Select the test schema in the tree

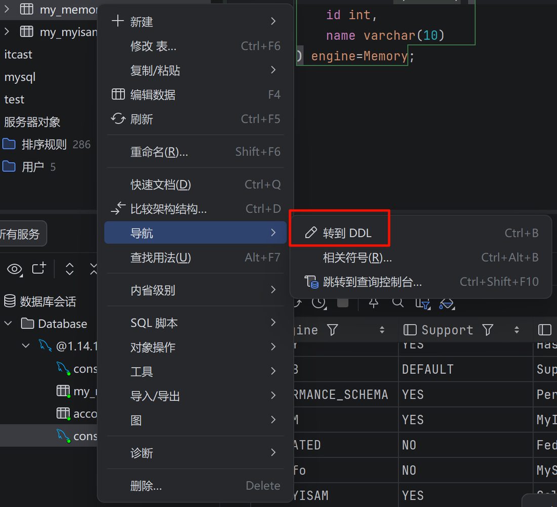(x=14, y=99)
